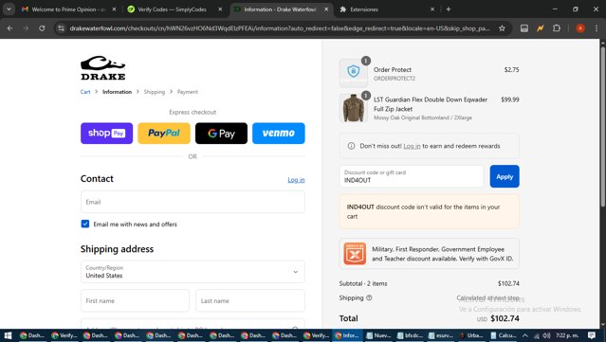Open the Calcu... taskbar app
Screen dimensions: 606x342
[x=504, y=335]
